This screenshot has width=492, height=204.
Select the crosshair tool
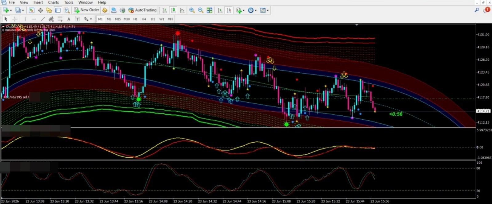point(14,19)
